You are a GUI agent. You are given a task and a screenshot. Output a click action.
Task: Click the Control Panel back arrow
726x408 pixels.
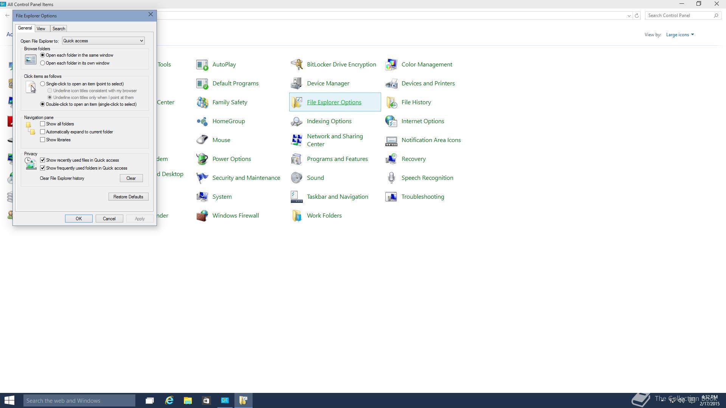tap(8, 15)
